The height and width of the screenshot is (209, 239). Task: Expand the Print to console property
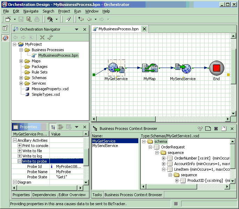20,146
